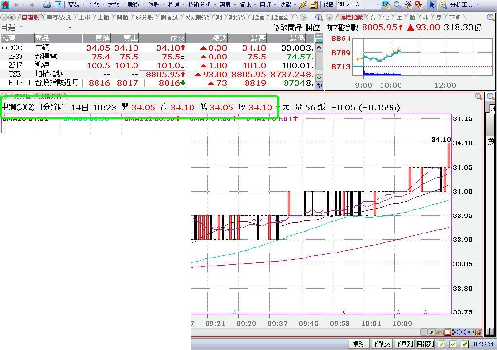Click the GO hand icon beside code box

386,5
